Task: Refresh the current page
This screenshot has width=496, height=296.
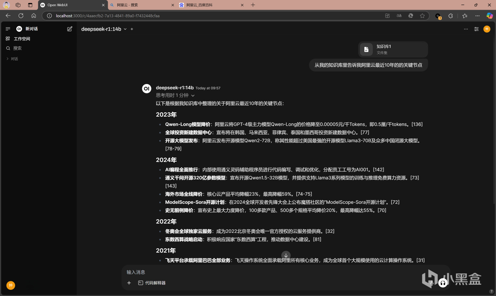Action: (x=21, y=16)
